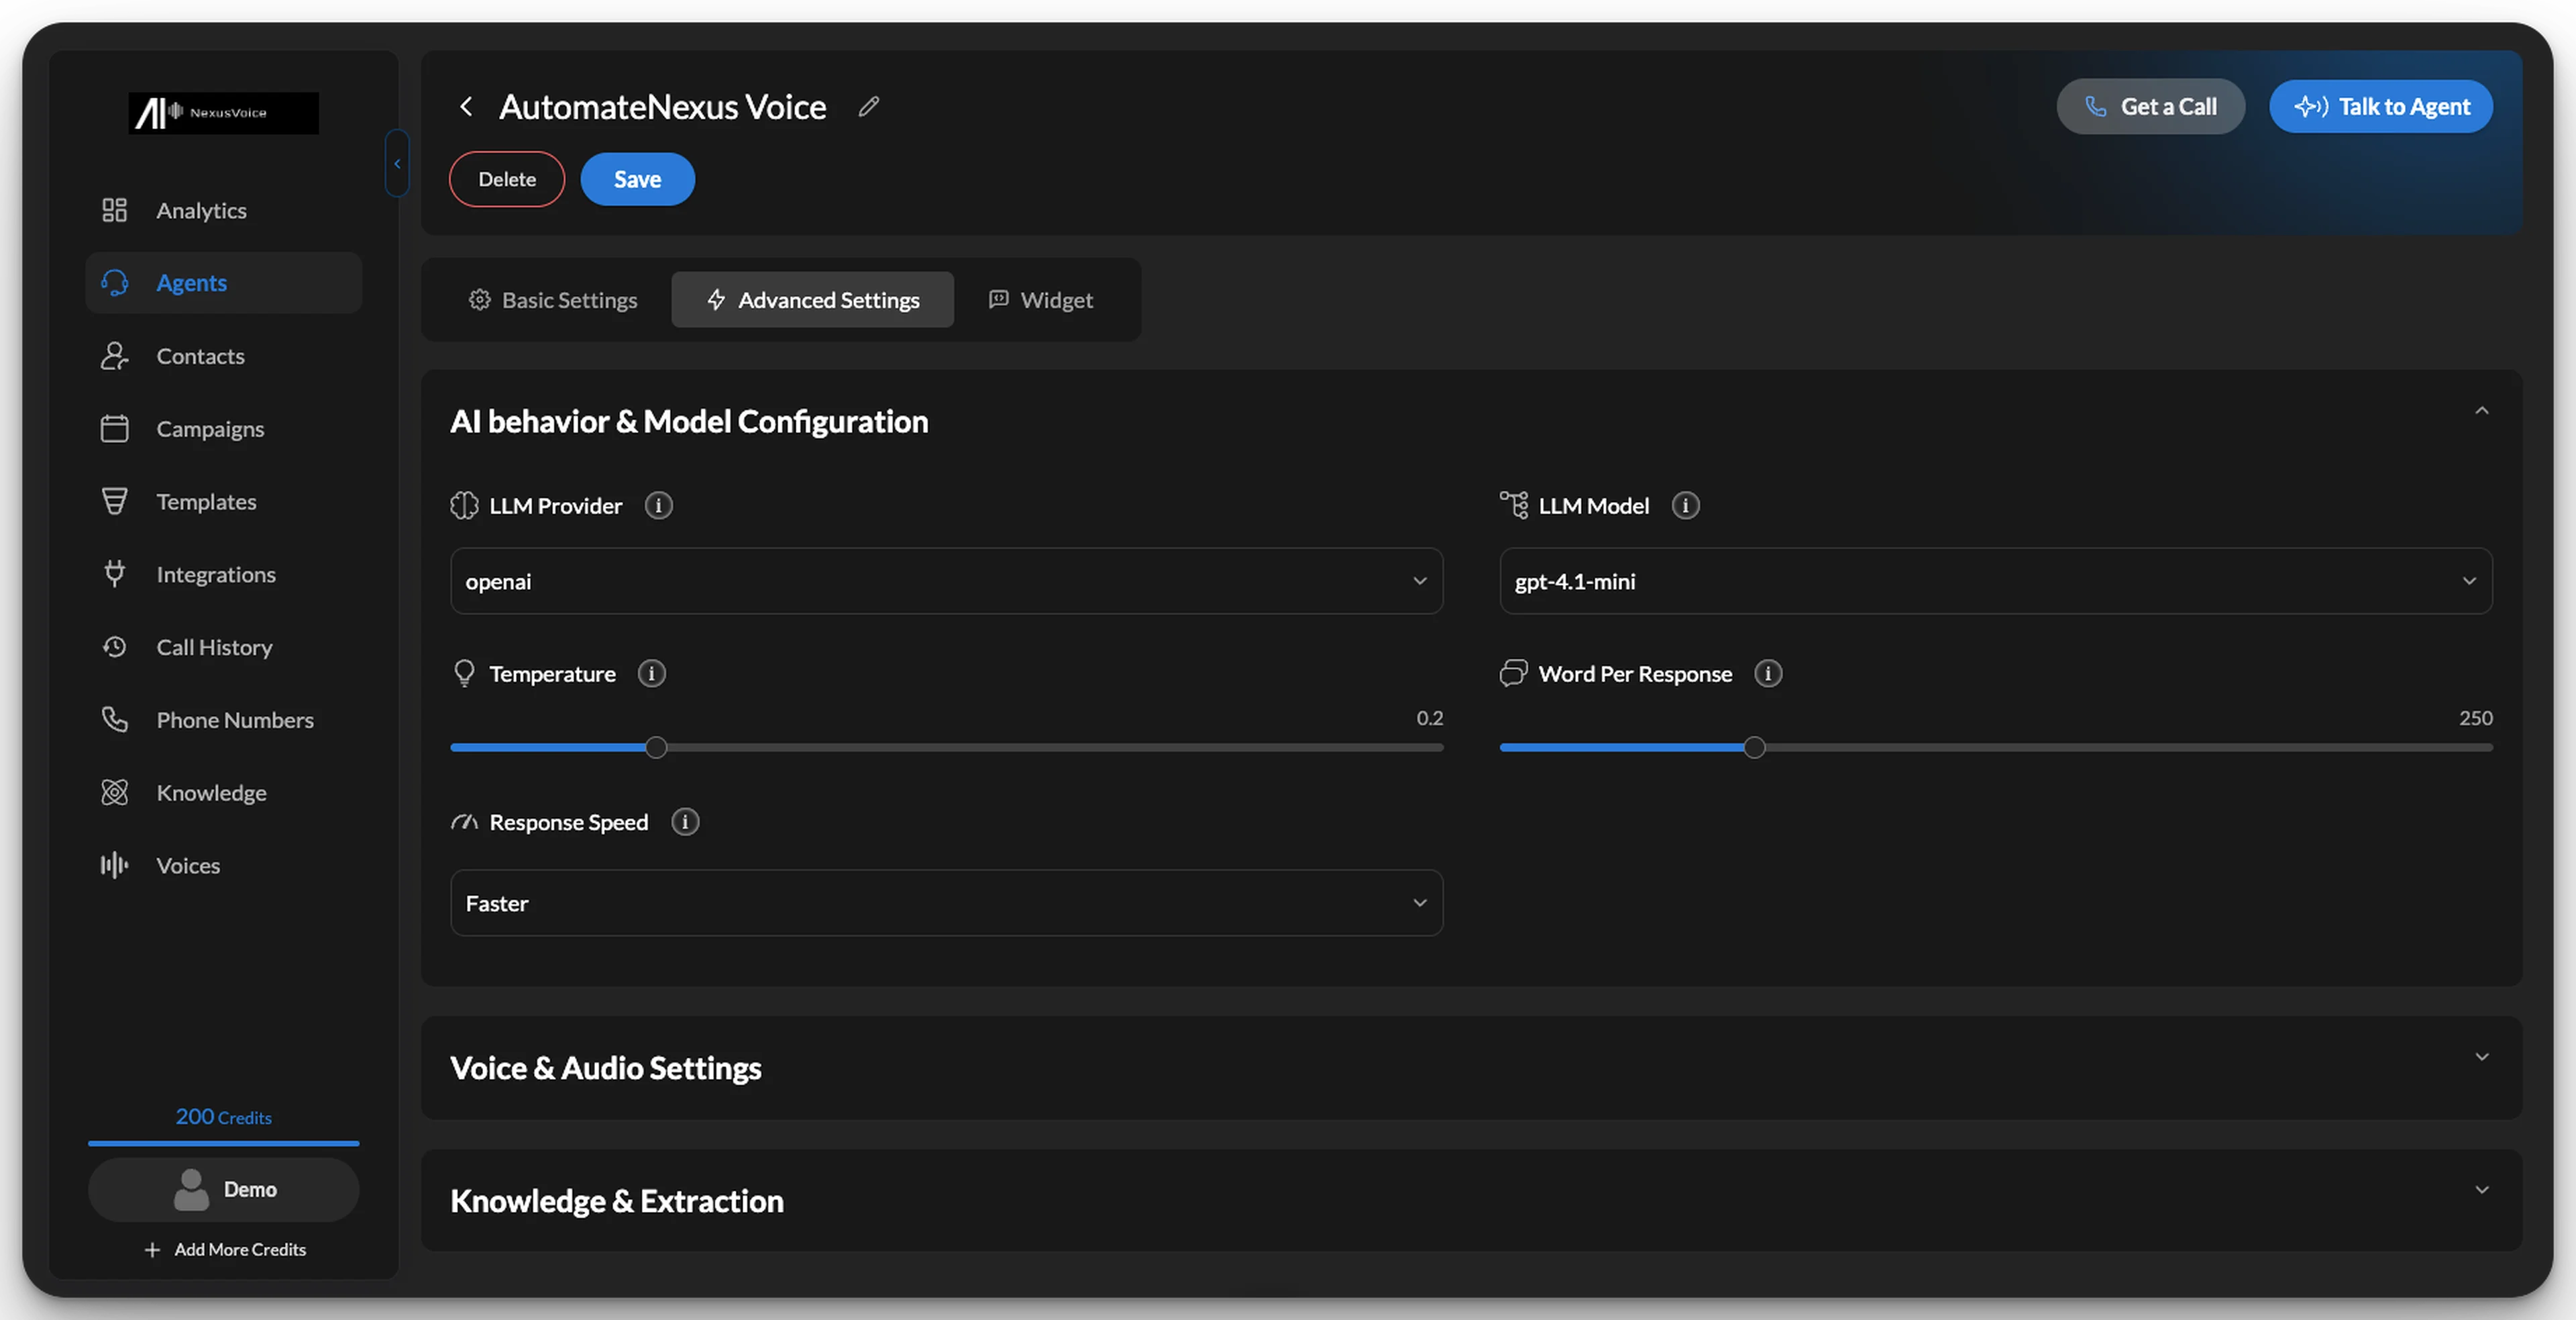Click the 200 Credits label

pos(223,1117)
